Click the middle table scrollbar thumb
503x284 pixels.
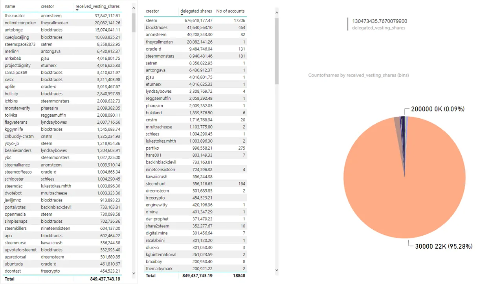277,51
